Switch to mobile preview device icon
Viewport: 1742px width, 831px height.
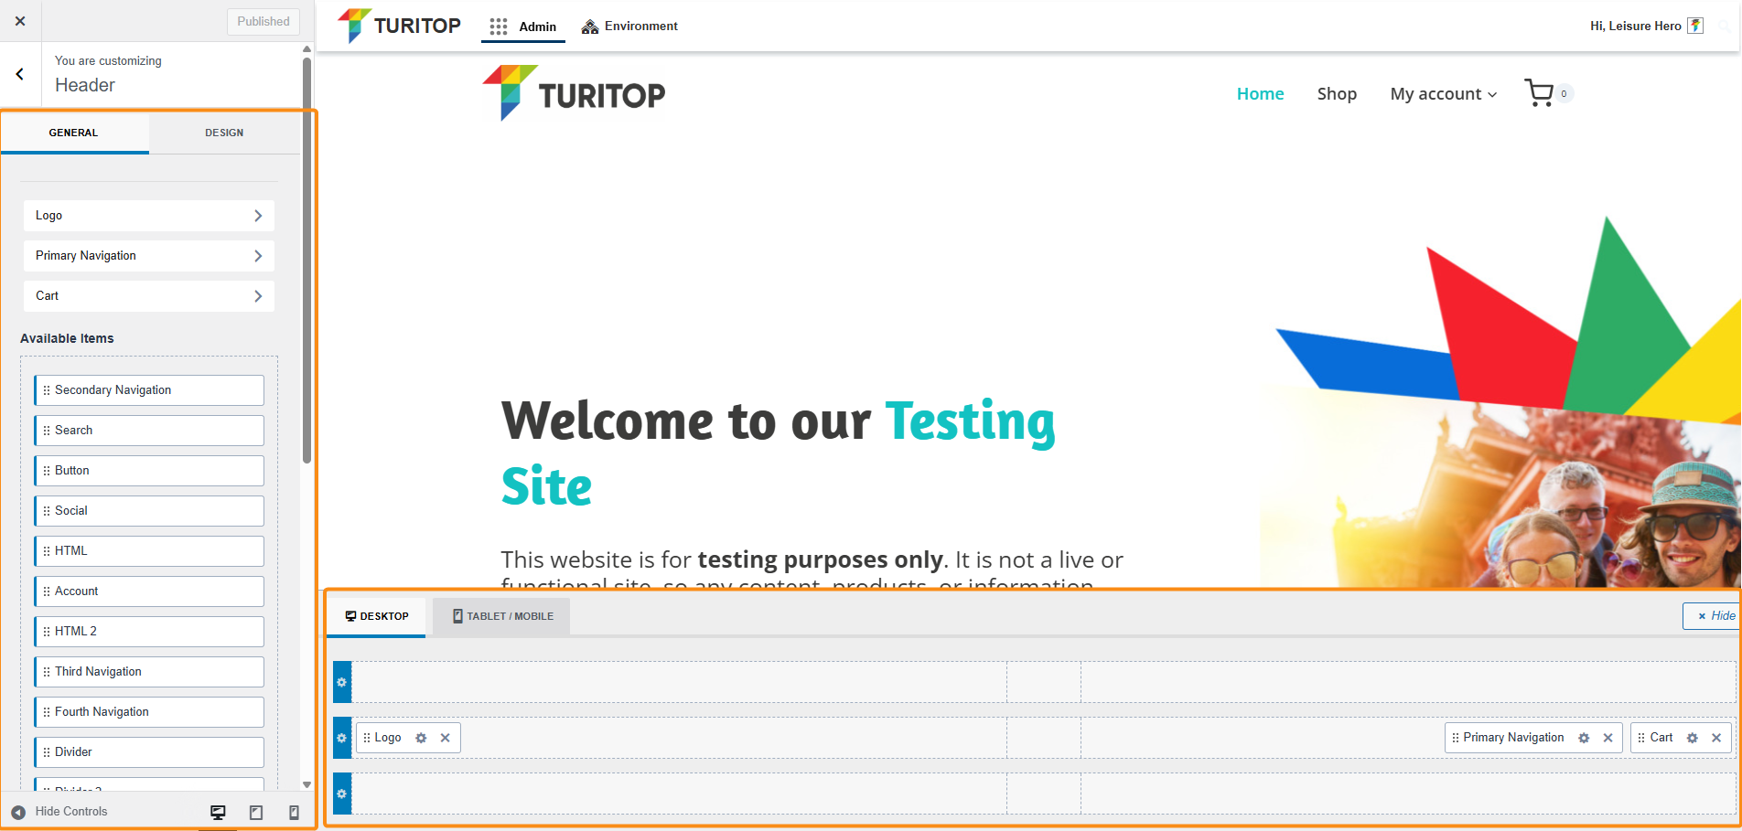pyautogui.click(x=294, y=812)
